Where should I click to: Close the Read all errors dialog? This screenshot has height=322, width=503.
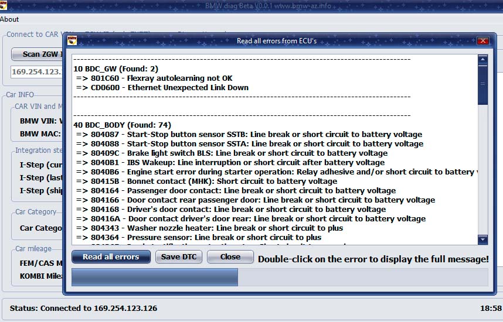point(483,41)
